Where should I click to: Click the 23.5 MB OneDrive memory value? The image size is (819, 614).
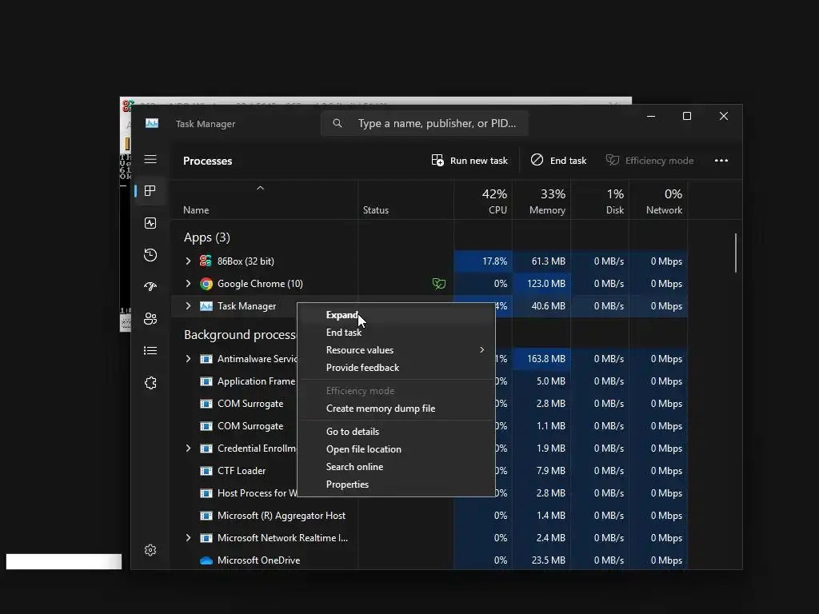pyautogui.click(x=550, y=560)
